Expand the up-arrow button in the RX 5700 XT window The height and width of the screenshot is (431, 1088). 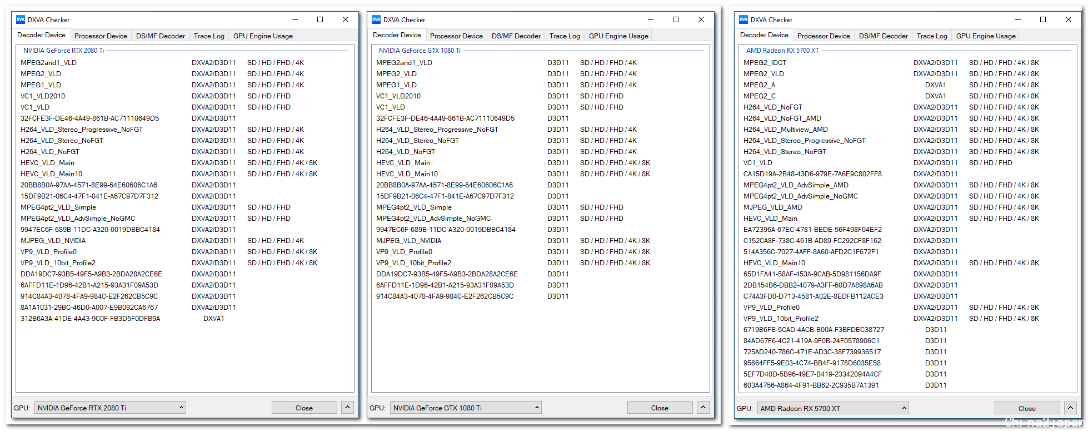point(1070,408)
